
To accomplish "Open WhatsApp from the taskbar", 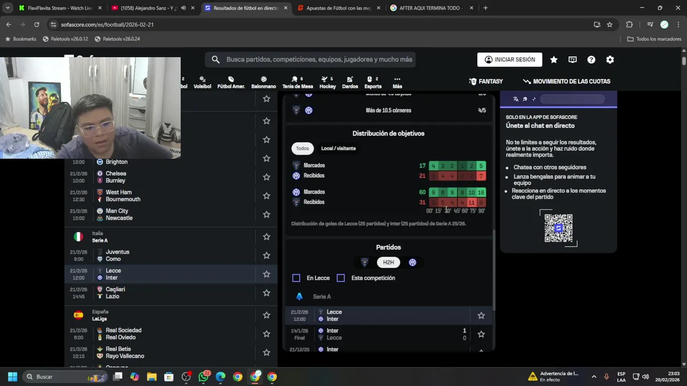I will coord(203,377).
